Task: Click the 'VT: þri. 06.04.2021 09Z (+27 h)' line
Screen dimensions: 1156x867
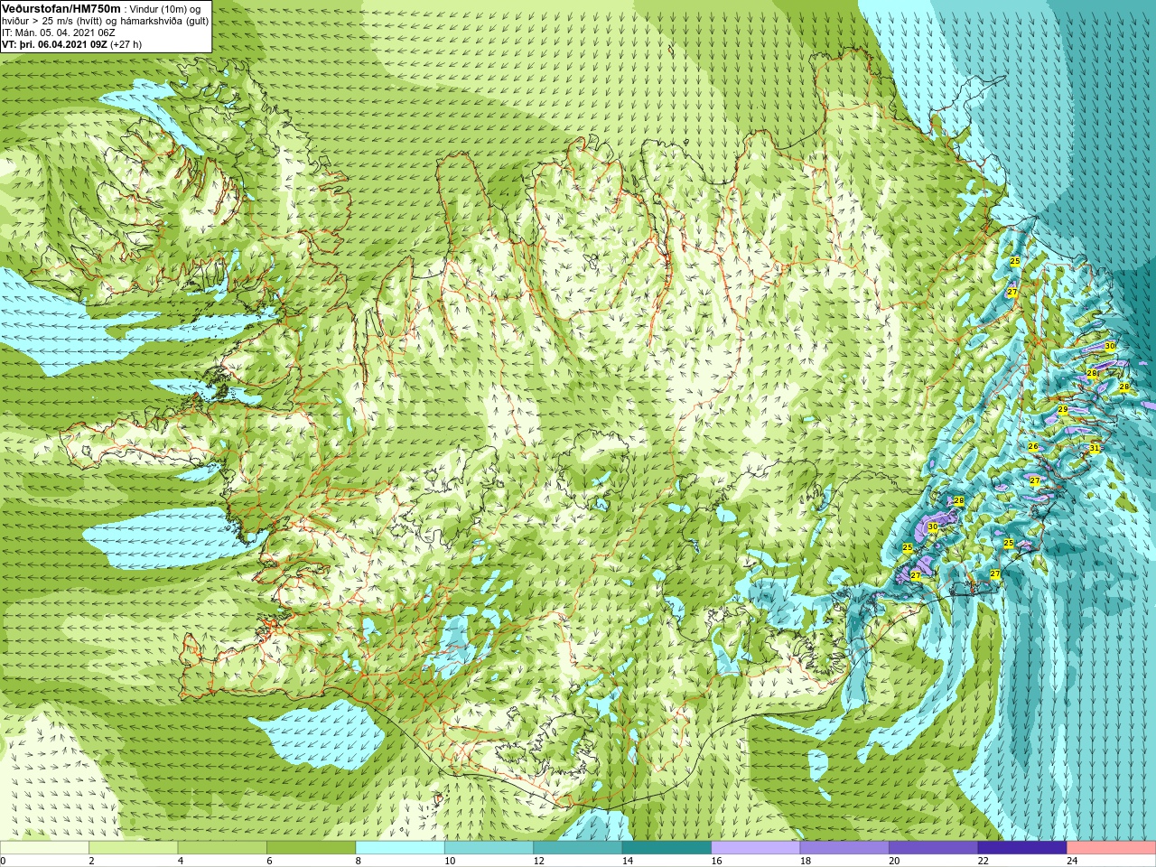Action: [71, 44]
